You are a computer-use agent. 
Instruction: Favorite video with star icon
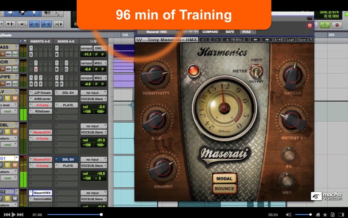tap(325, 215)
